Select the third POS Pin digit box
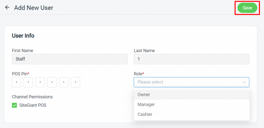 tap(40, 82)
